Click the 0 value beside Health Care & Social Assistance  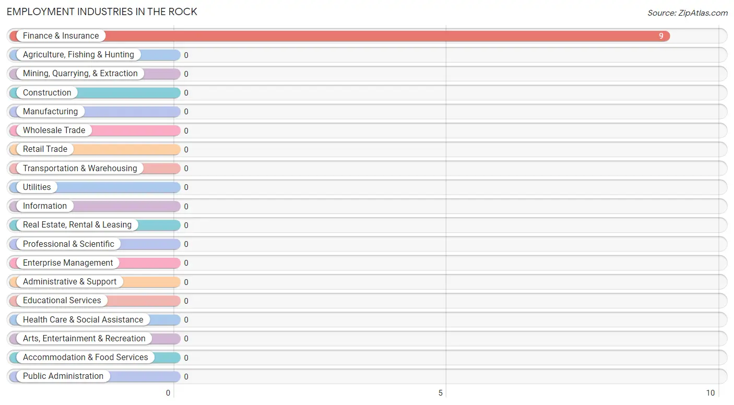pyautogui.click(x=186, y=320)
